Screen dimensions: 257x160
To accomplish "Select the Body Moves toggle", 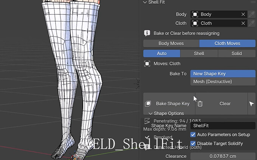I will [x=171, y=43].
